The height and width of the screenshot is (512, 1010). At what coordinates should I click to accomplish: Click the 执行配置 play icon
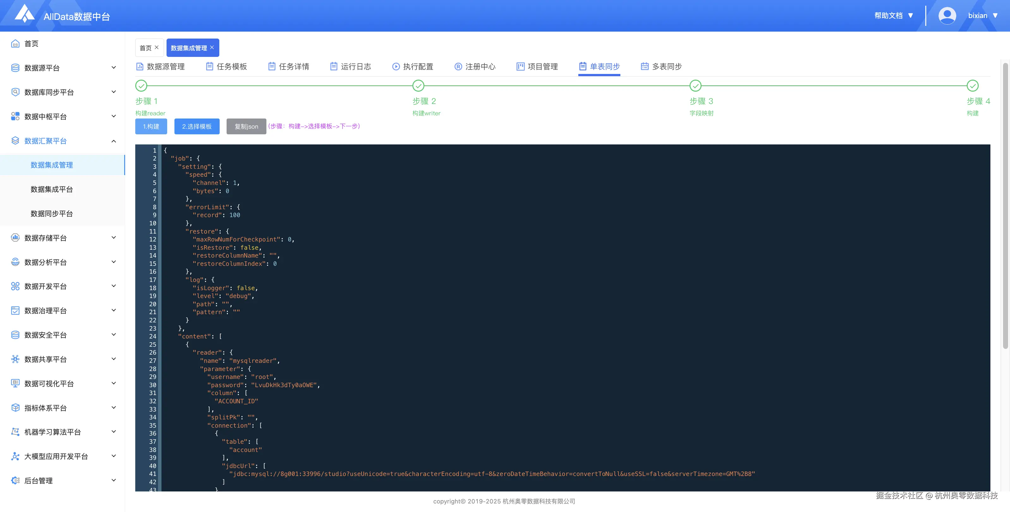click(x=396, y=67)
